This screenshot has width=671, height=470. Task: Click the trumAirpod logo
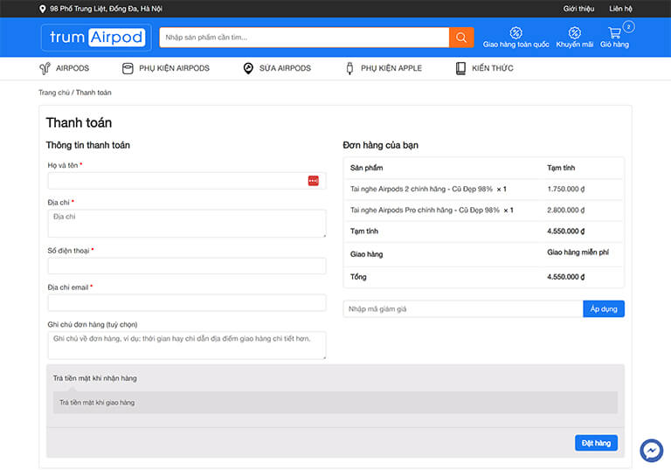[96, 38]
